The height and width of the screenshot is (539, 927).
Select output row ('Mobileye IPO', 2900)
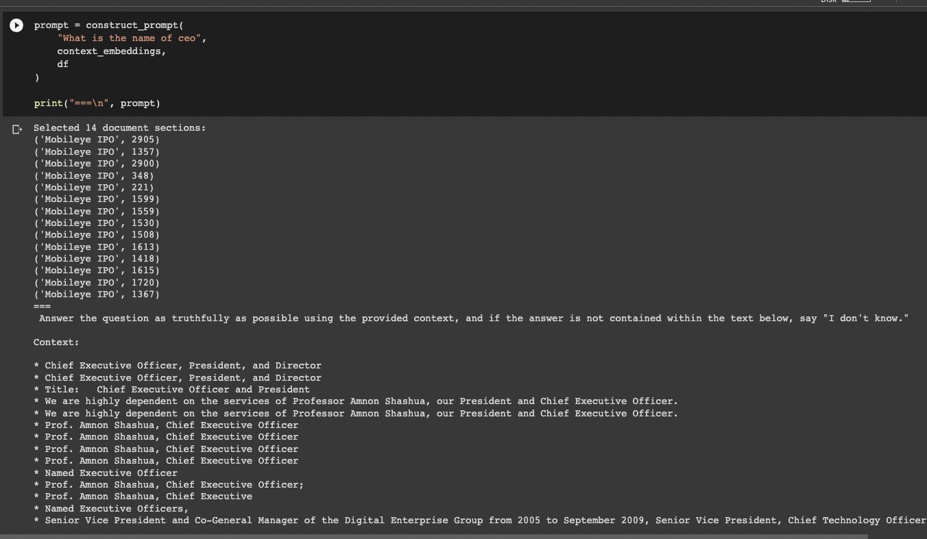click(97, 164)
